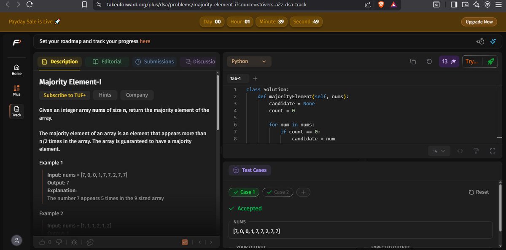Open the sidebar panel toggle icon
Screen dimensions: 506x250
pos(454,5)
